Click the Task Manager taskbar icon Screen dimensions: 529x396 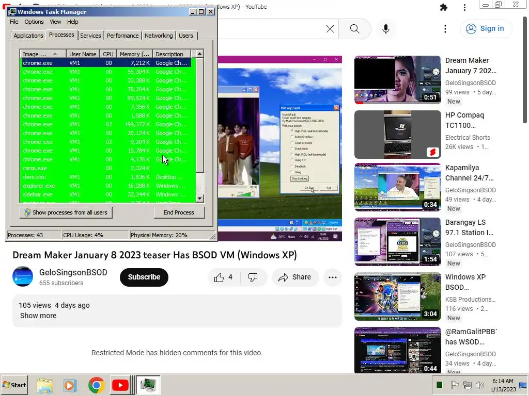tap(148, 385)
